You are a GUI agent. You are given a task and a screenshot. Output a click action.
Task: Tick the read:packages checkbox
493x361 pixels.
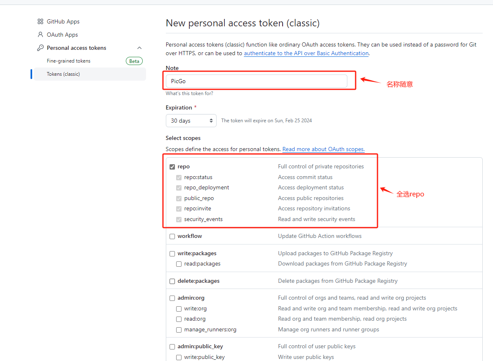coord(179,264)
